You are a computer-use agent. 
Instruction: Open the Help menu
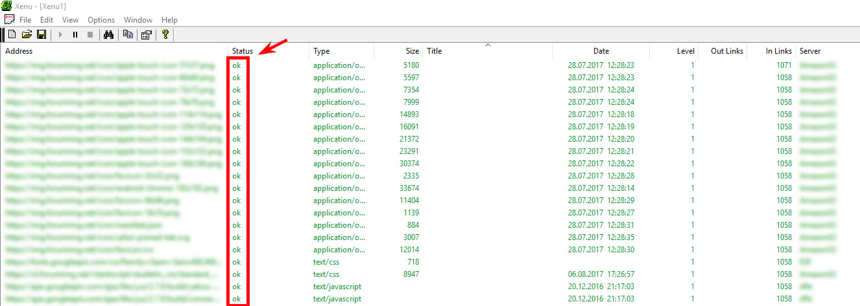[169, 20]
